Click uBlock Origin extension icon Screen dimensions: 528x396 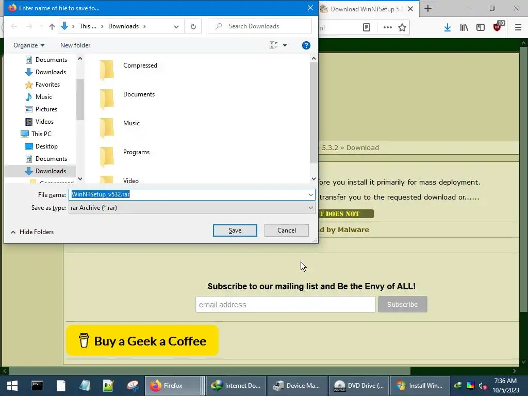click(x=498, y=27)
